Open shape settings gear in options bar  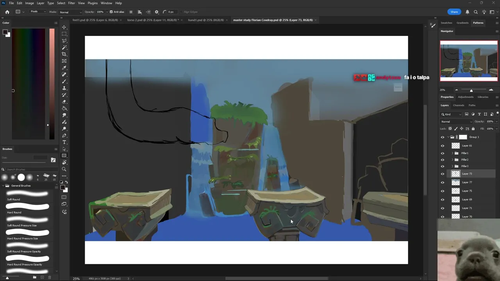tap(157, 12)
